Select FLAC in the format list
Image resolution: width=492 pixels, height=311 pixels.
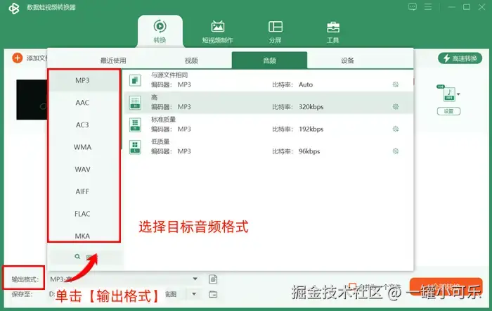click(82, 214)
